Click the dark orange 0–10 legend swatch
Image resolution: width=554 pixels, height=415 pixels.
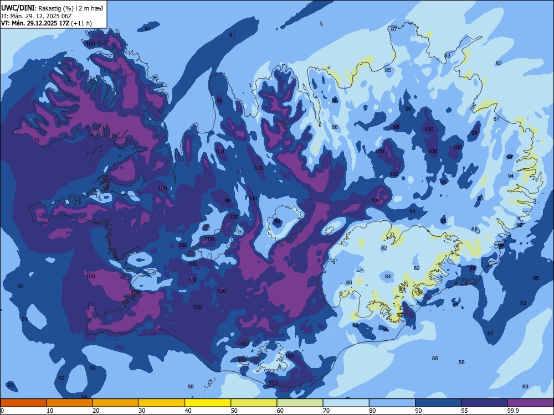tap(23, 403)
